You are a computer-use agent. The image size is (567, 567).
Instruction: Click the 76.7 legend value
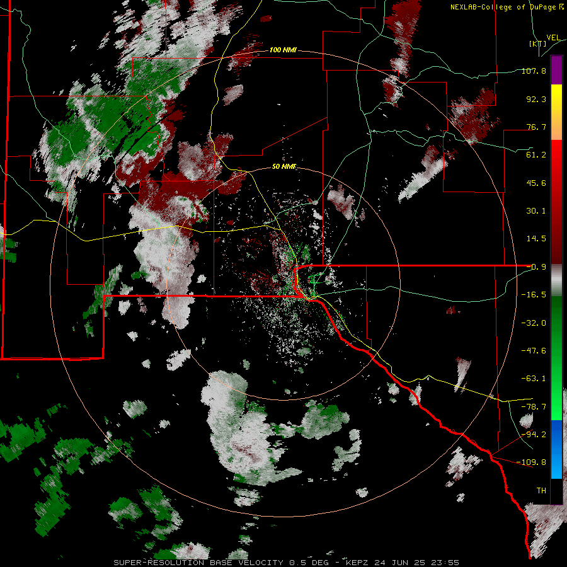536,127
